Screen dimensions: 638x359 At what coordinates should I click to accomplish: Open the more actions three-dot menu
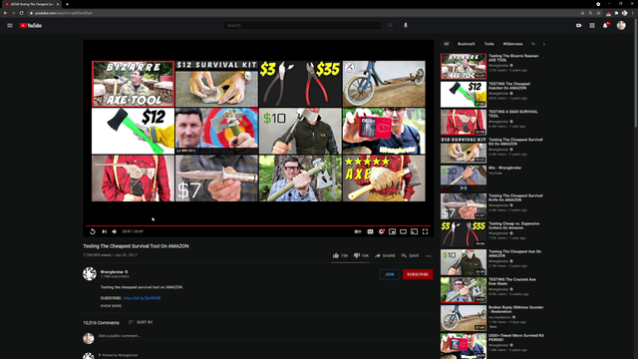tap(428, 256)
